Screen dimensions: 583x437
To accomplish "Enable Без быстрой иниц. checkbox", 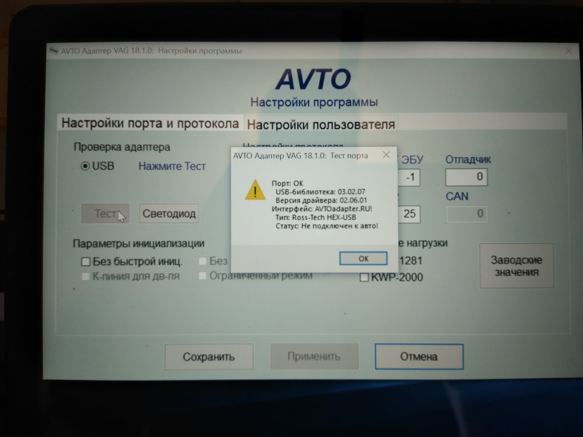I will click(86, 262).
